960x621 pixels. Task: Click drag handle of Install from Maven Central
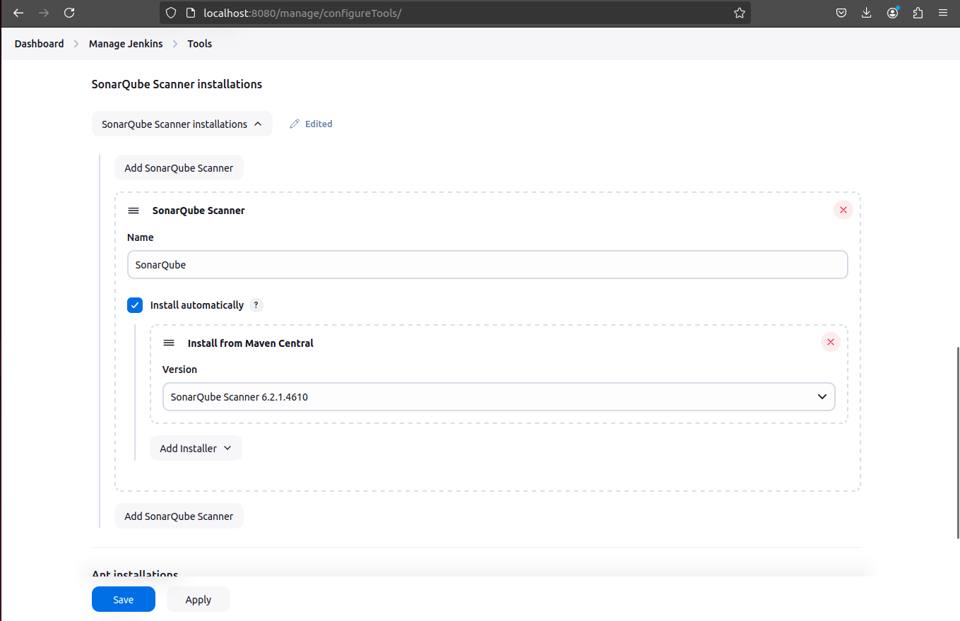pyautogui.click(x=169, y=343)
